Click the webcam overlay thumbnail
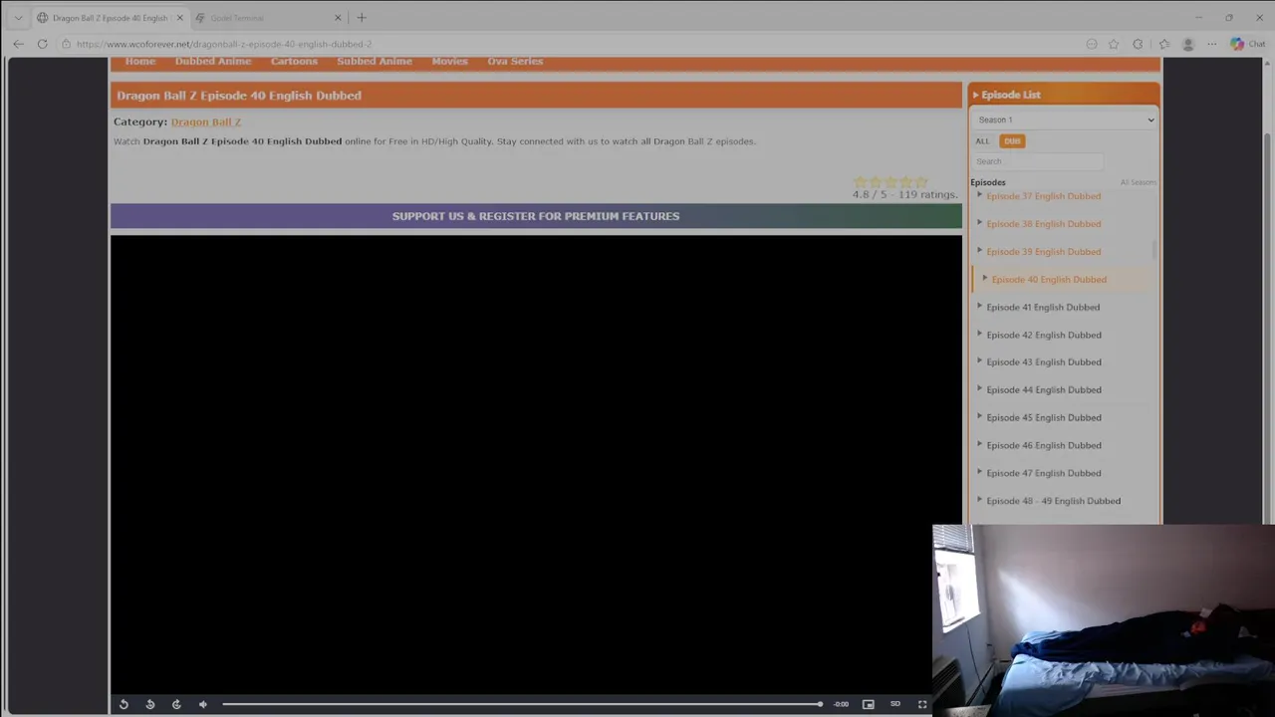 click(x=1104, y=621)
